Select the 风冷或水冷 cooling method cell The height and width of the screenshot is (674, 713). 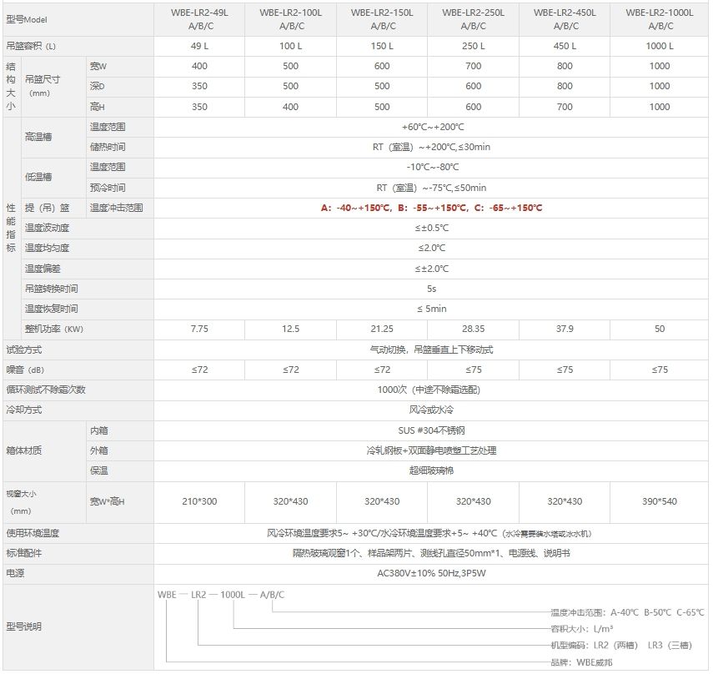click(431, 410)
